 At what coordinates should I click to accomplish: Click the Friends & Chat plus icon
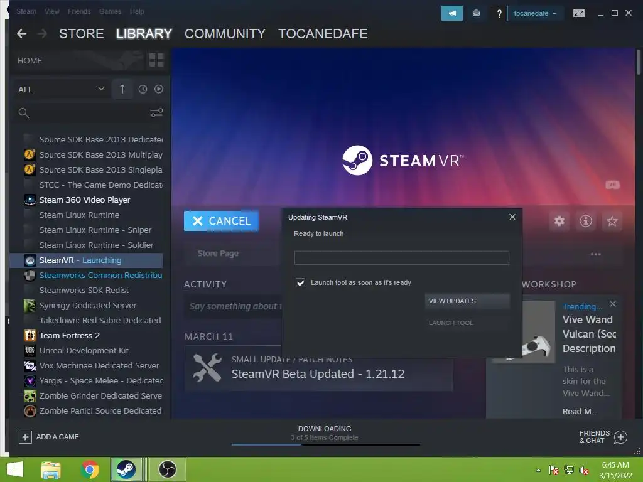coord(620,437)
